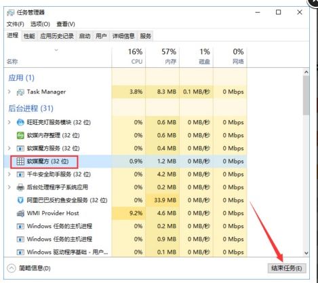Click the 软媒魔方服务 process icon

pyautogui.click(x=20, y=149)
